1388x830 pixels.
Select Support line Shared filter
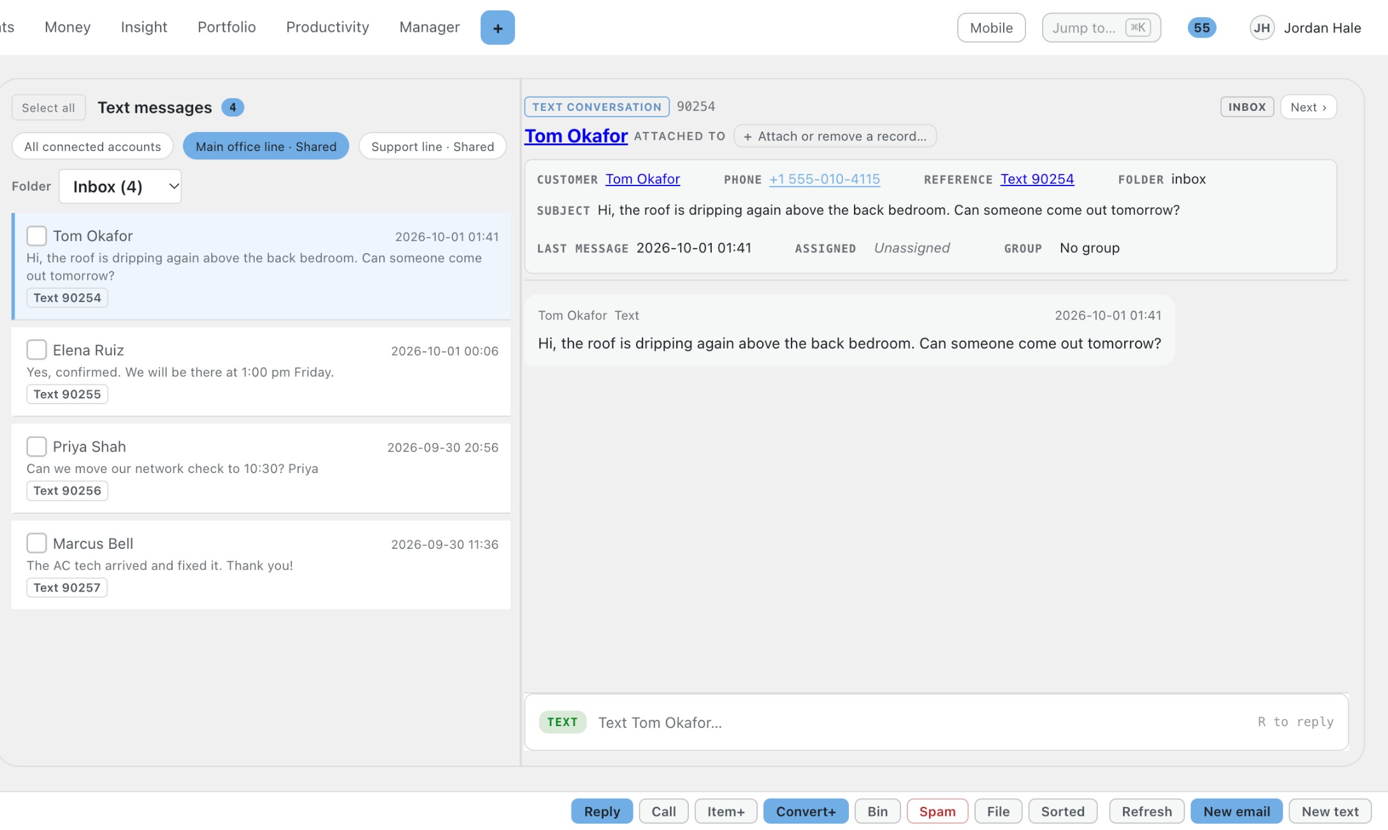[433, 146]
